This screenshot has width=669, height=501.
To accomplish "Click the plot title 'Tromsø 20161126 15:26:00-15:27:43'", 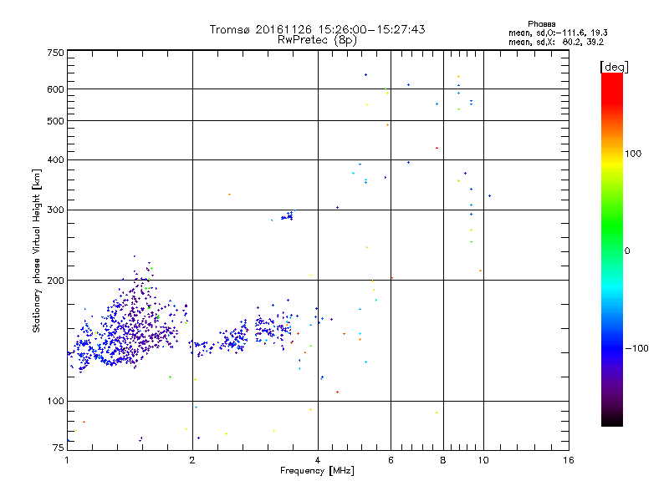I will [x=317, y=29].
